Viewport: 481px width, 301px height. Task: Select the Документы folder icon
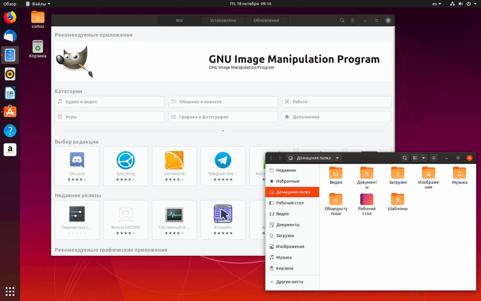point(367,178)
